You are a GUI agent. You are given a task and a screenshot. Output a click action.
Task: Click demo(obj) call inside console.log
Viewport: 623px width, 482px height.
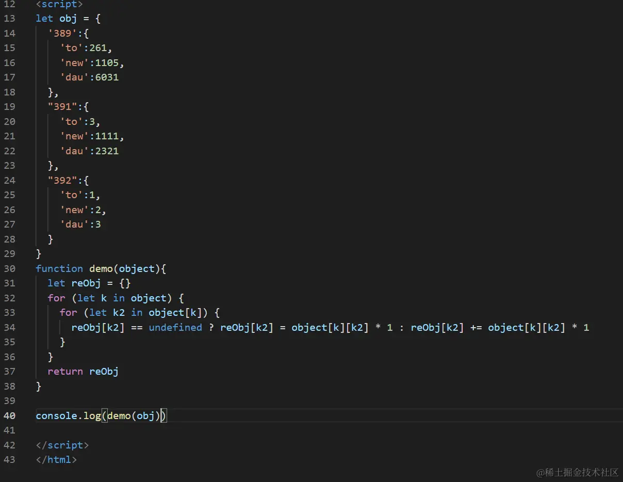[x=134, y=415]
